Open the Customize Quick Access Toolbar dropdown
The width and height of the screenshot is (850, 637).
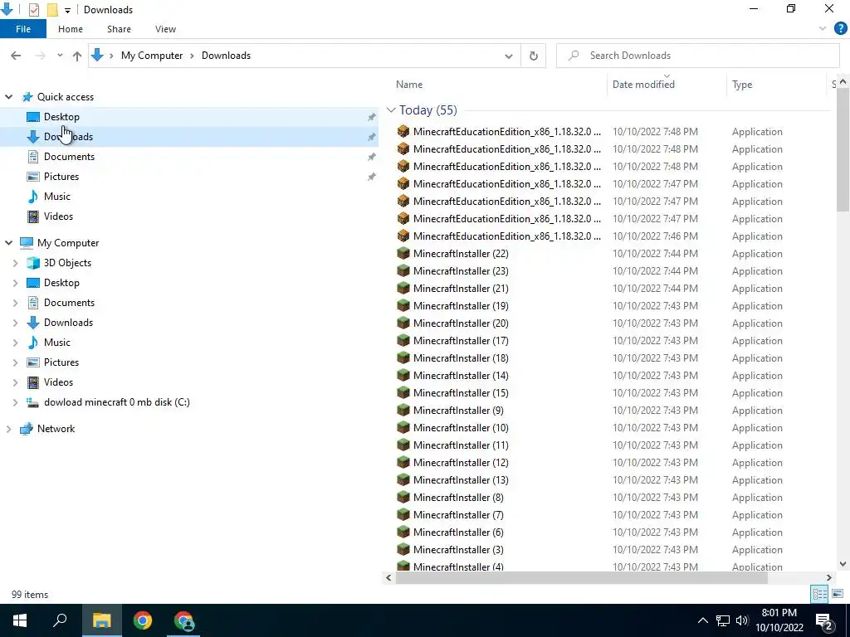(67, 10)
